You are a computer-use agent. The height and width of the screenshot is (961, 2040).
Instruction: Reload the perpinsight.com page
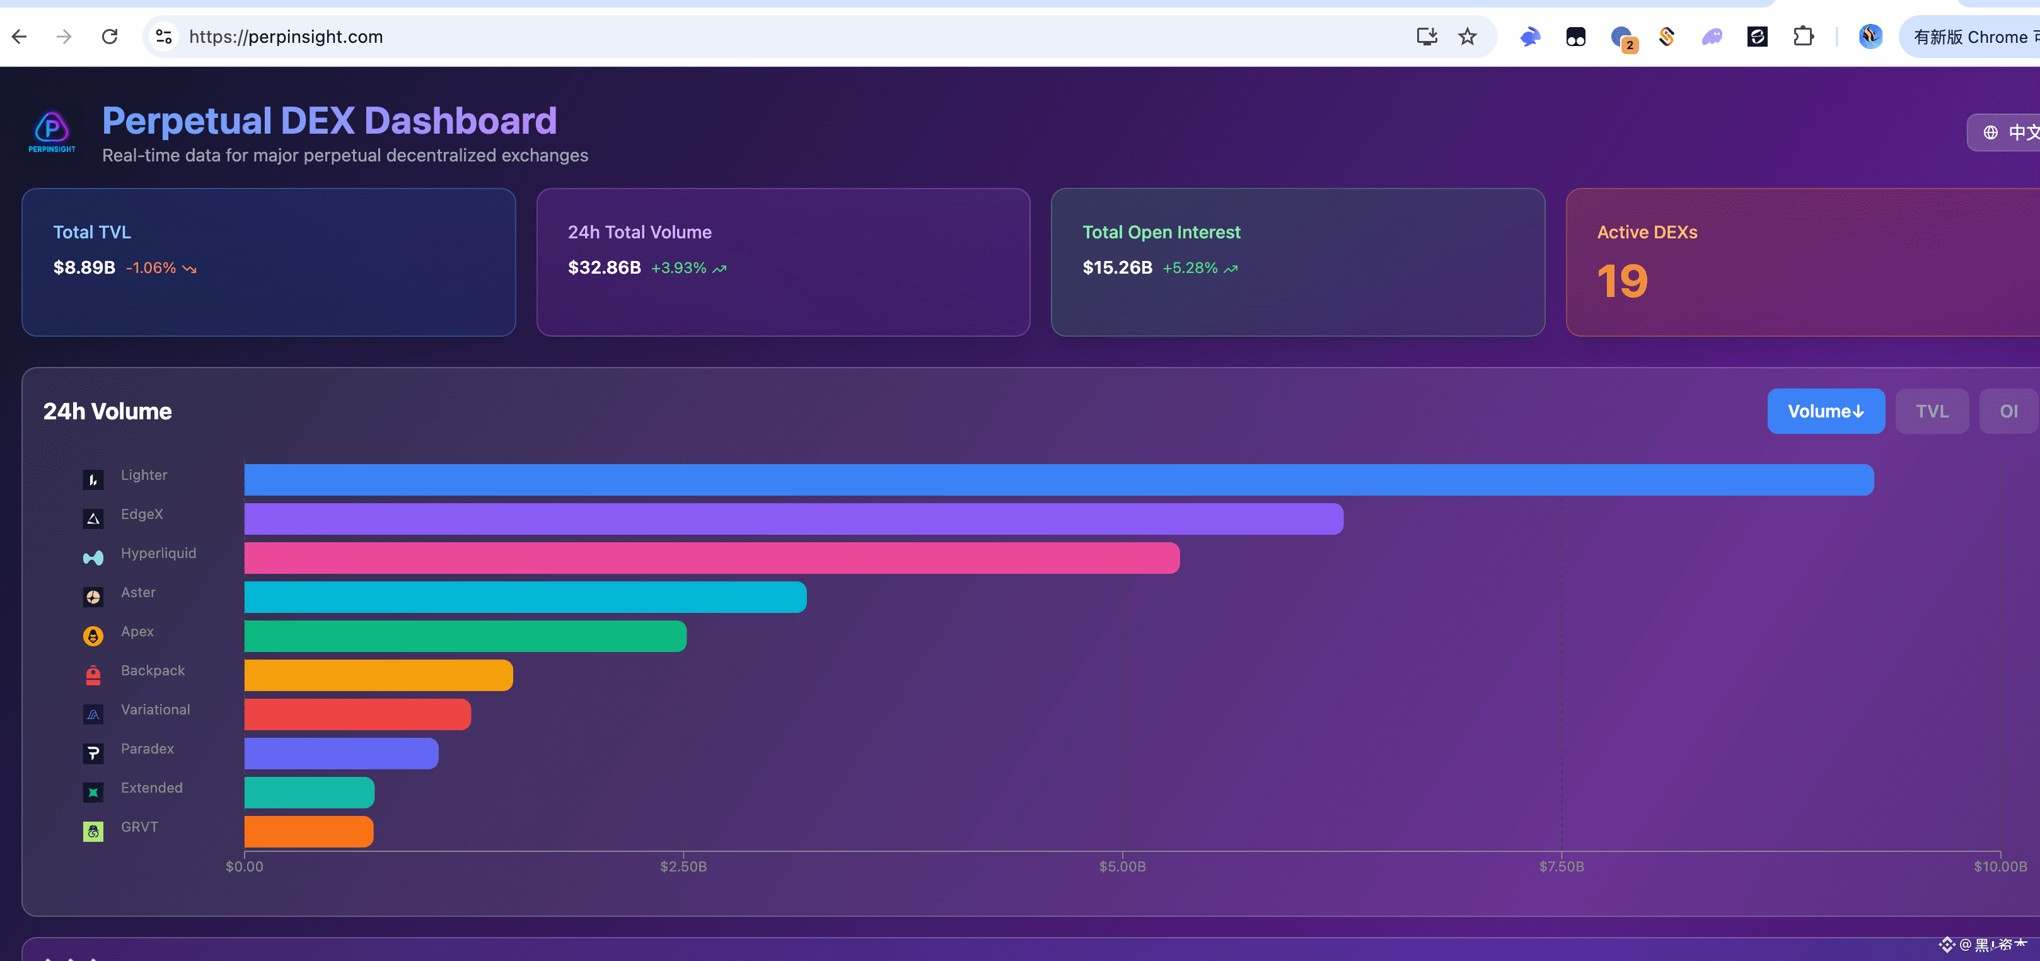110,37
